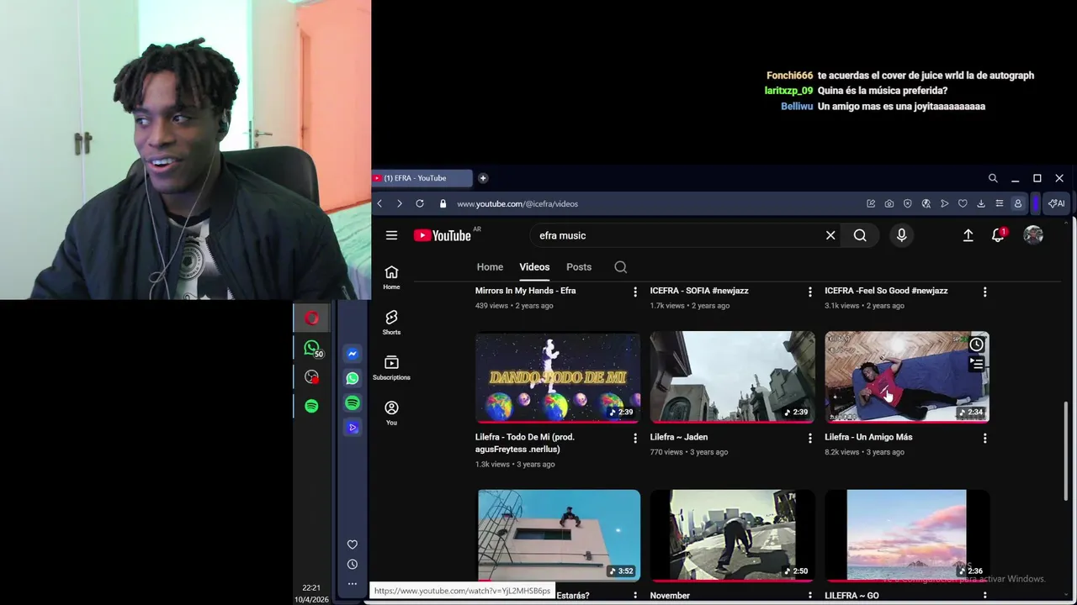1077x605 pixels.
Task: Open the November video title
Action: tap(670, 595)
